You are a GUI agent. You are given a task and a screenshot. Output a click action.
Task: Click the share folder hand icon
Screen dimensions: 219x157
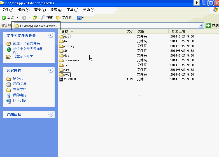coord(8,57)
